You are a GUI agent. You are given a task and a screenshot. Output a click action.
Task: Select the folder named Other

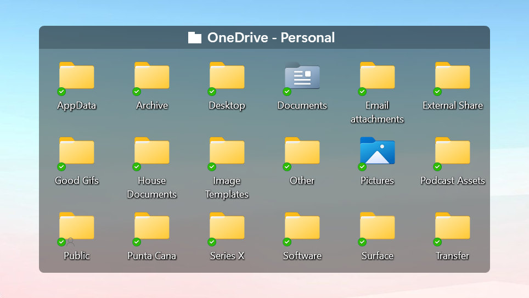(302, 151)
